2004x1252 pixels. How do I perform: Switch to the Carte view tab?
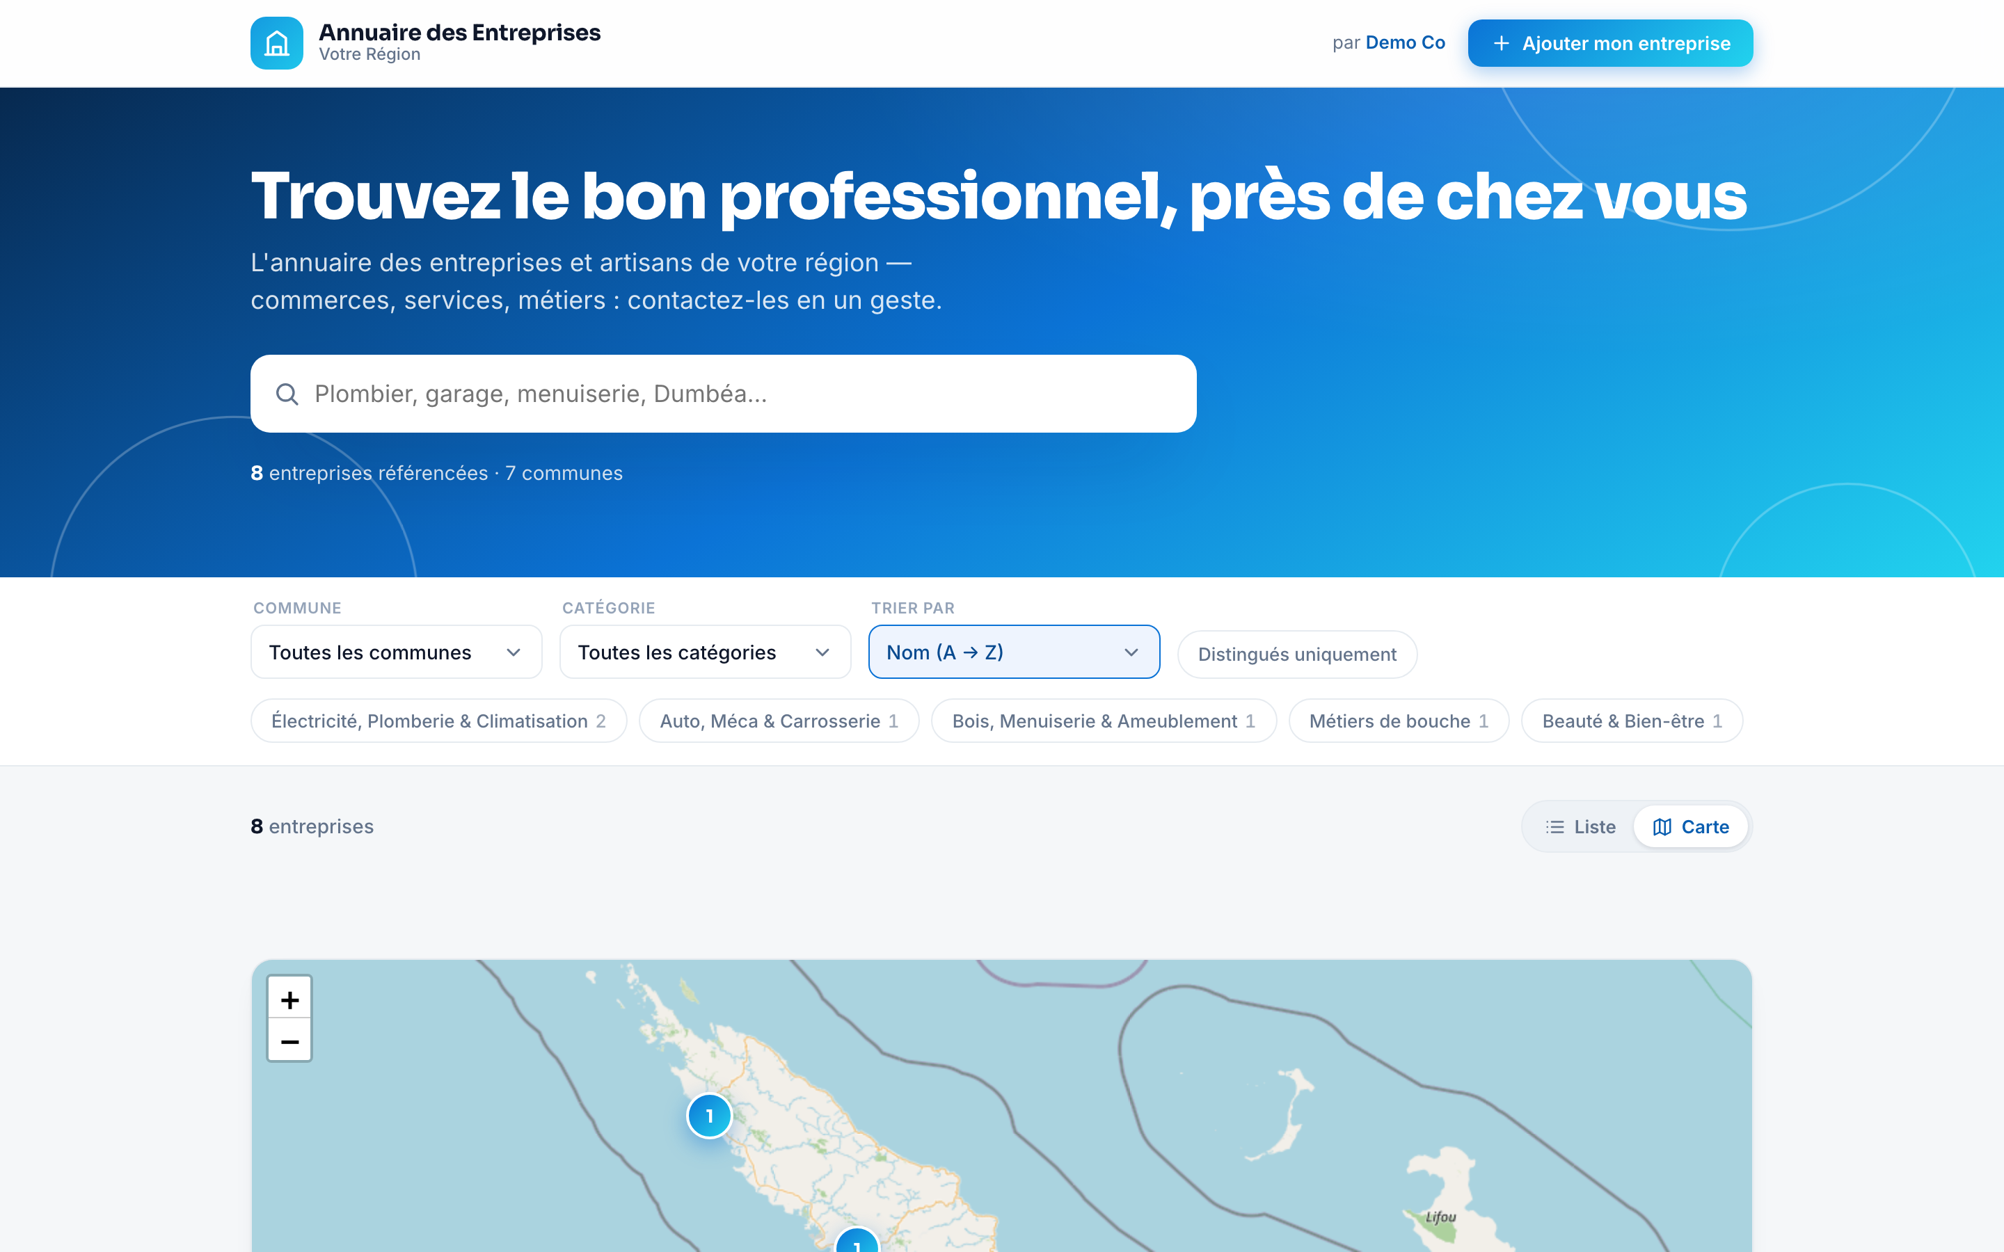tap(1690, 826)
